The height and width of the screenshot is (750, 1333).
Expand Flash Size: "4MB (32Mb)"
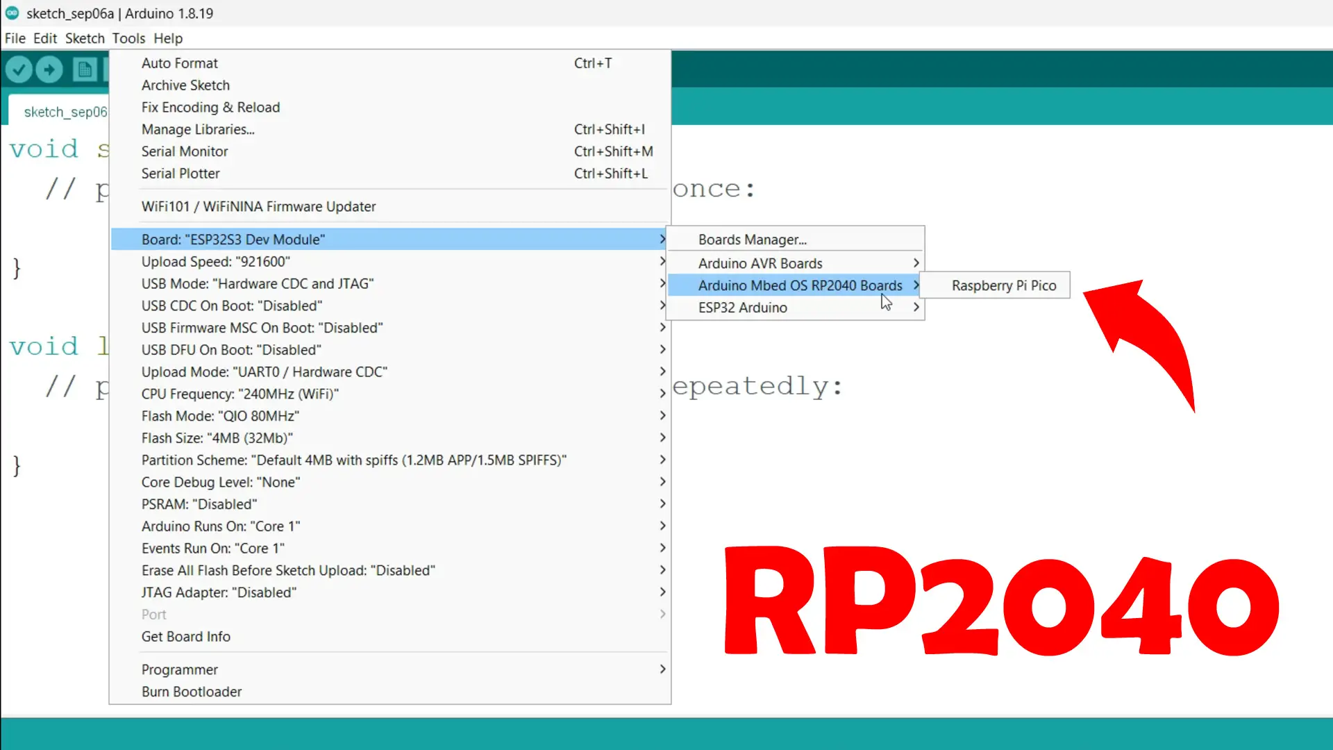coord(390,438)
